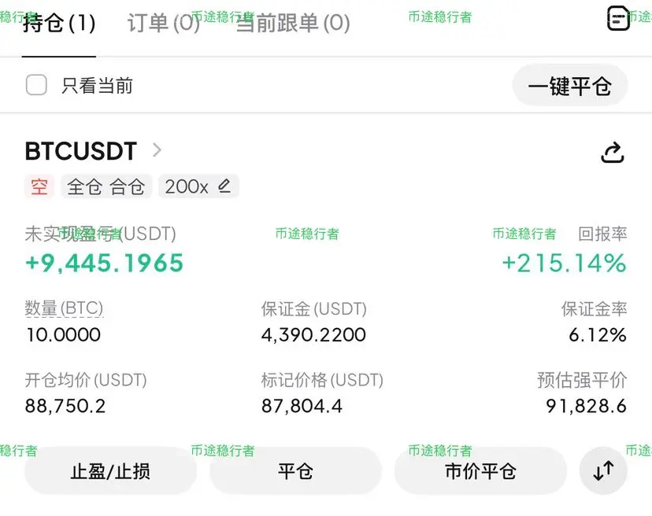Edit leverage with the 200x pencil icon
The height and width of the screenshot is (516, 652).
(224, 186)
